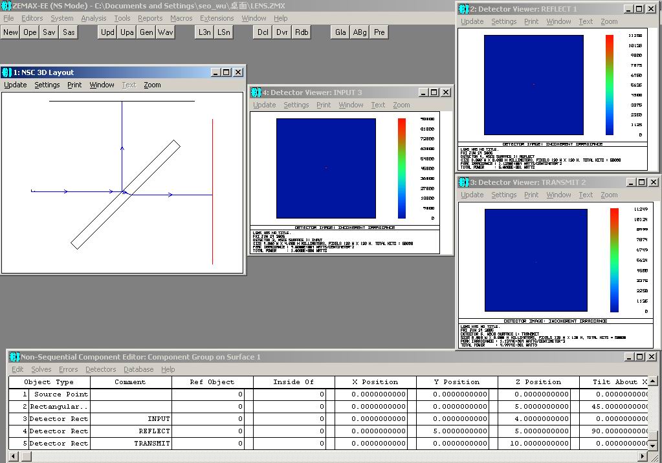Open the Tools menu
Viewport: 662px width, 463px height.
[x=122, y=18]
